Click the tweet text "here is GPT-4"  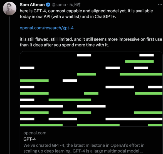click(x=33, y=11)
